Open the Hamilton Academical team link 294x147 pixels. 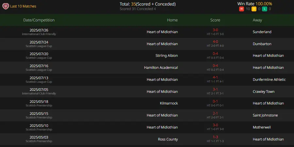(161, 67)
